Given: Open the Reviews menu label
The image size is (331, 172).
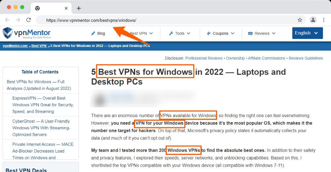Looking at the screenshot, I should [262, 33].
